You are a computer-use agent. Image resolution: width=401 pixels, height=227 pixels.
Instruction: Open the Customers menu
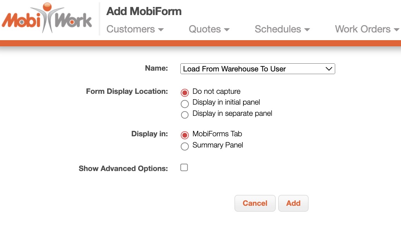135,29
